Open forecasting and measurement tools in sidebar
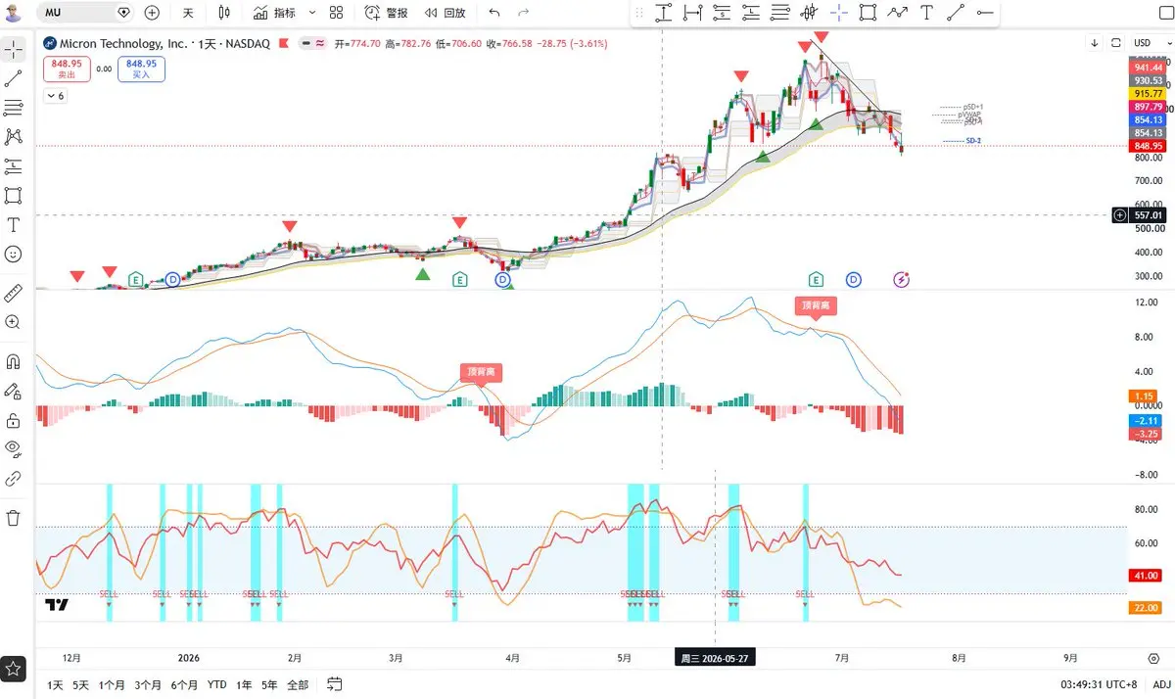1175x699 pixels. (x=14, y=166)
